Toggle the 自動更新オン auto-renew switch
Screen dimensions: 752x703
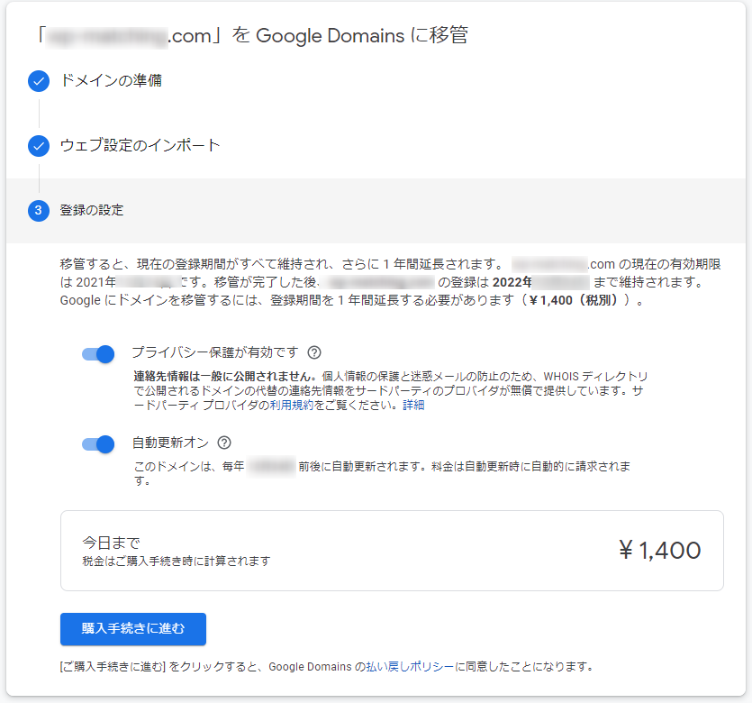(x=98, y=444)
